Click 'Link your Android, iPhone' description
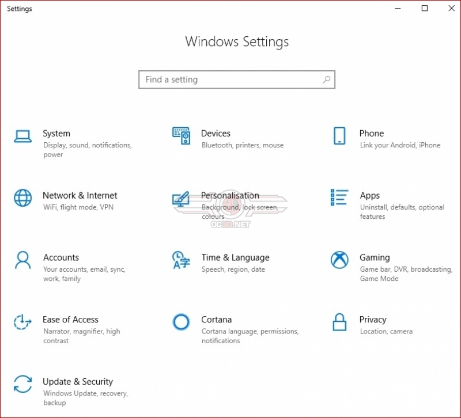 [400, 145]
